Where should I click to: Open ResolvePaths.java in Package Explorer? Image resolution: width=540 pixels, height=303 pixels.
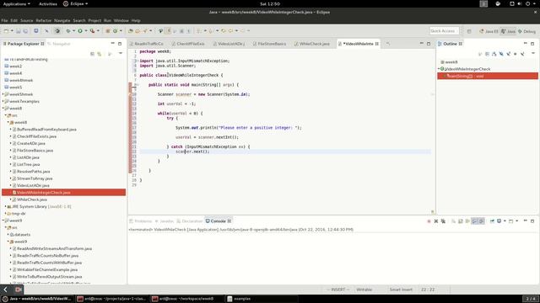click(x=33, y=172)
